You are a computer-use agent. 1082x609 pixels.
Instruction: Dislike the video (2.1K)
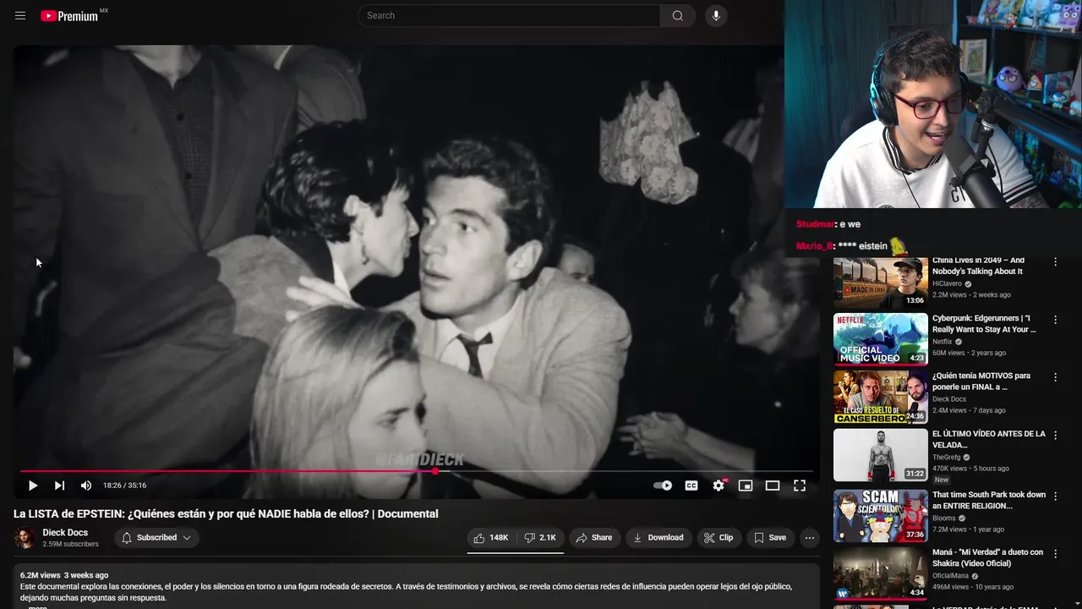[x=540, y=538]
